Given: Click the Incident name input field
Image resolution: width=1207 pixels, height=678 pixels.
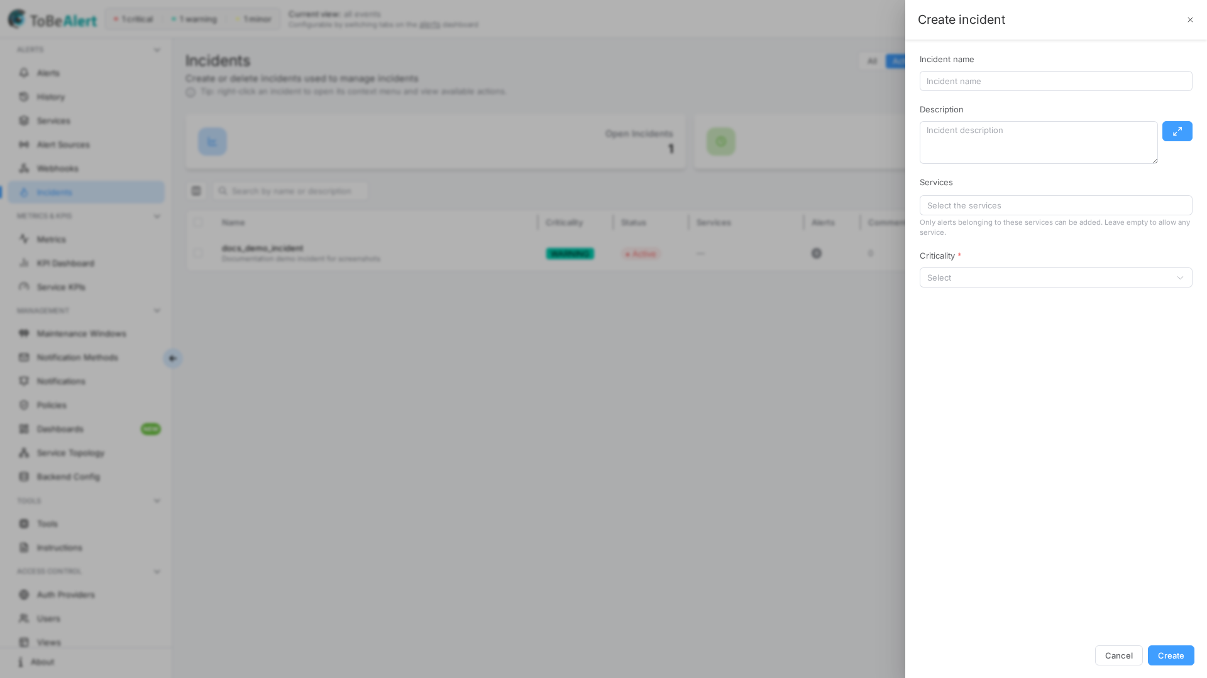Looking at the screenshot, I should [1055, 81].
